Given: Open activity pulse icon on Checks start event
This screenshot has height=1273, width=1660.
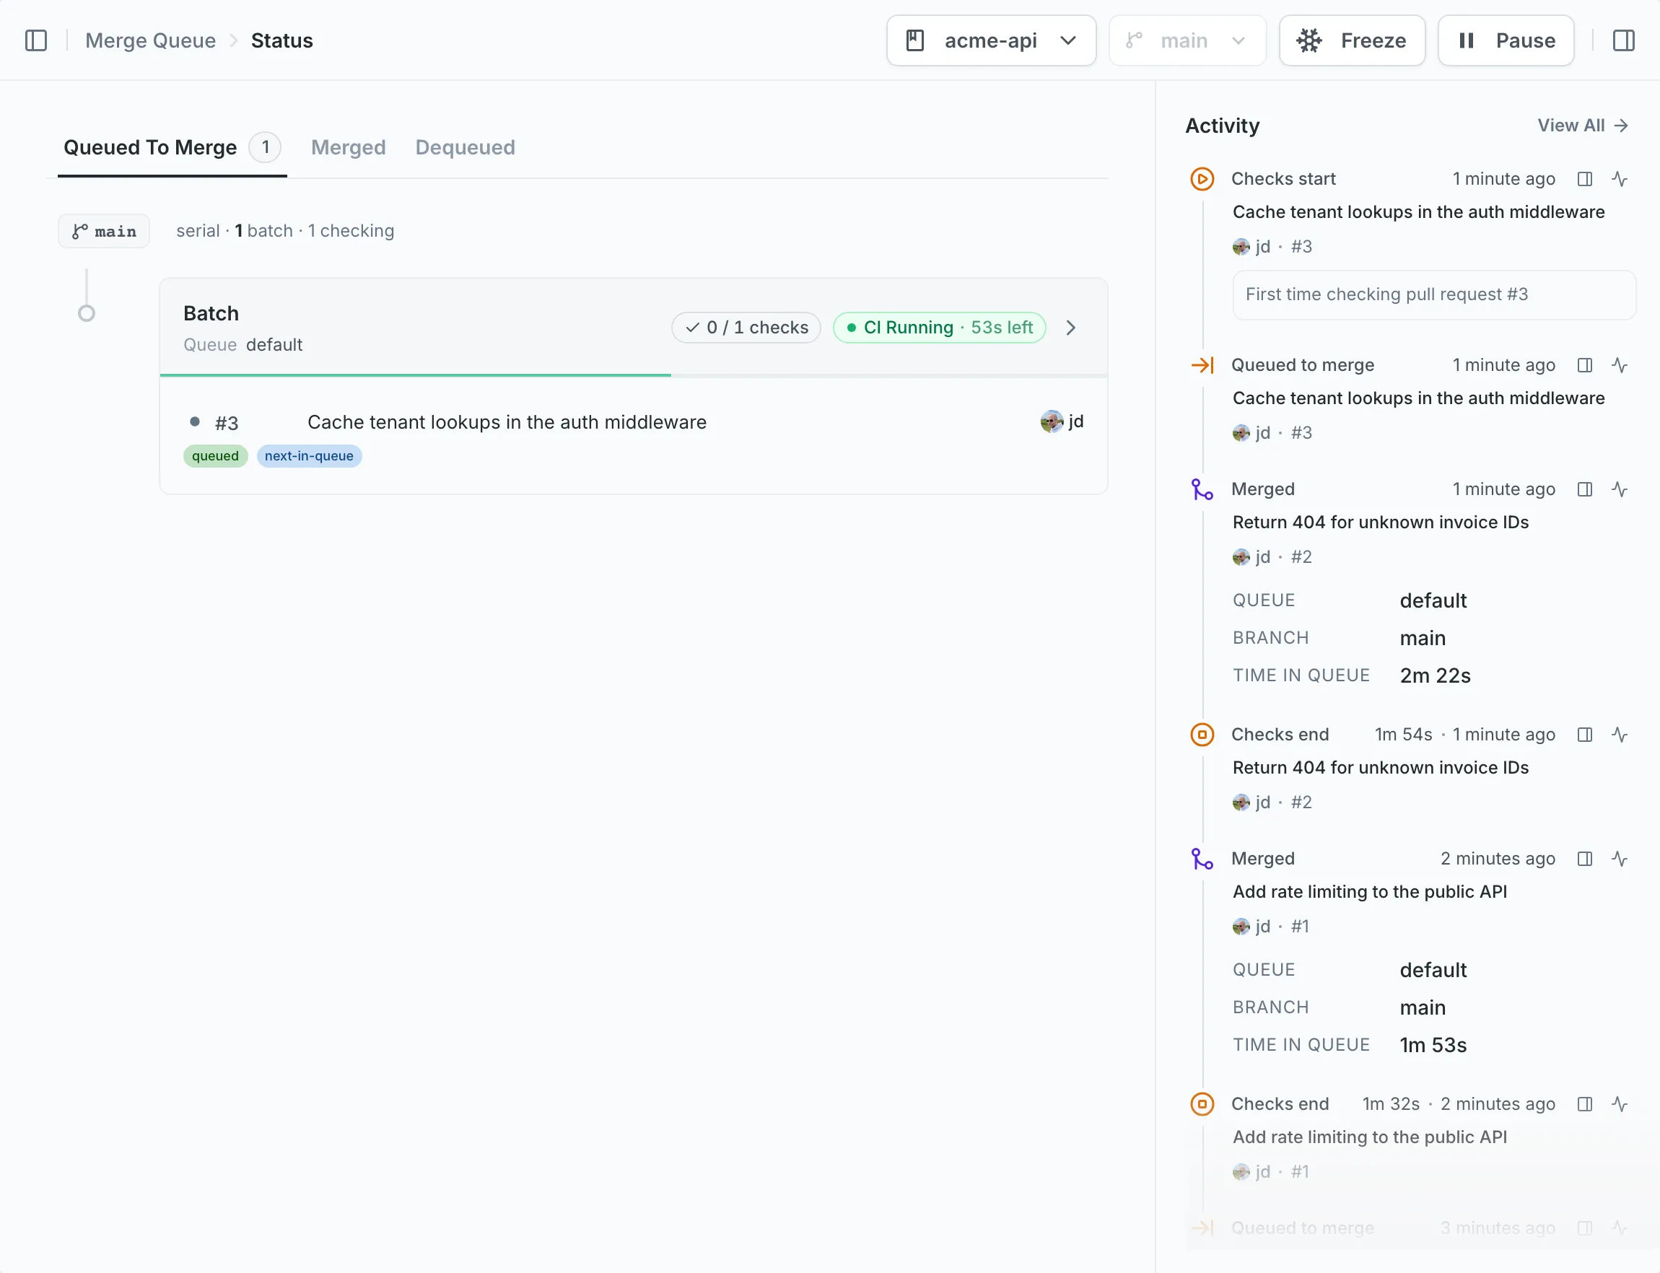Looking at the screenshot, I should coord(1620,179).
